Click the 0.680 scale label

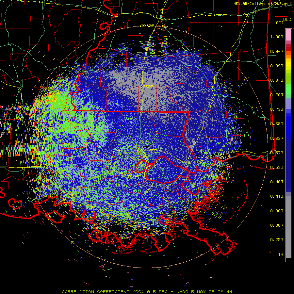pyautogui.click(x=277, y=124)
